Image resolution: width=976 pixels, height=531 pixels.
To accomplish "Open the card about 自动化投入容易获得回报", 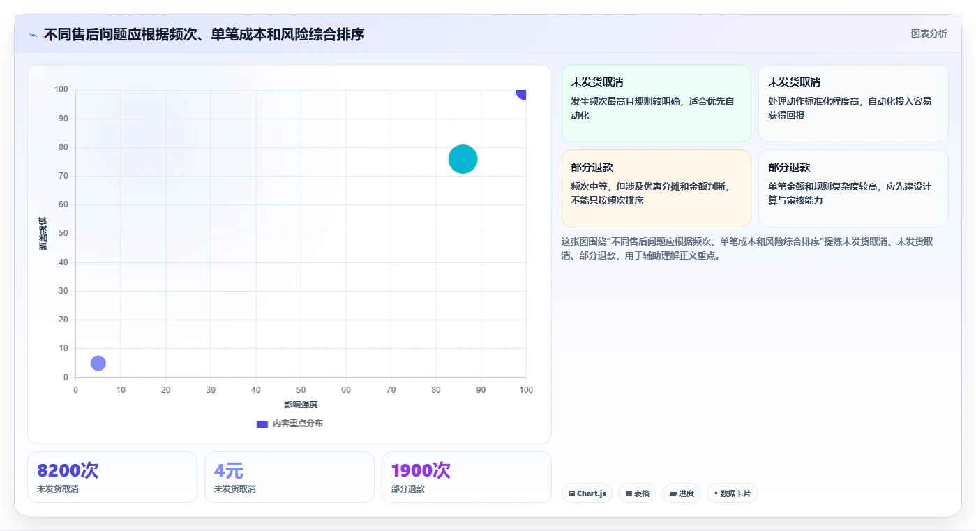I will tap(853, 103).
